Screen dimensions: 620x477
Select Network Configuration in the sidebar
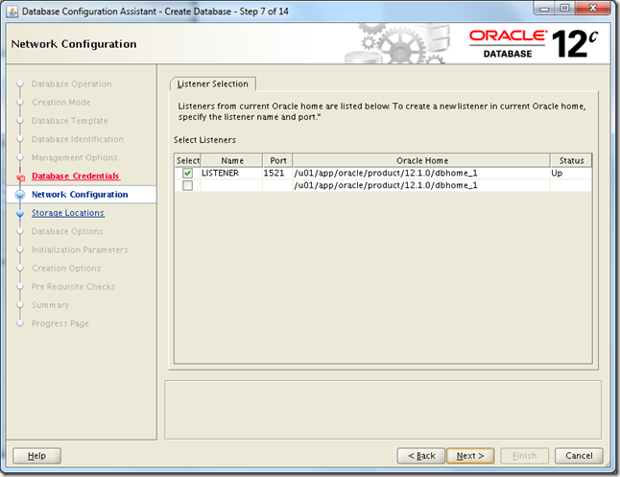click(80, 195)
